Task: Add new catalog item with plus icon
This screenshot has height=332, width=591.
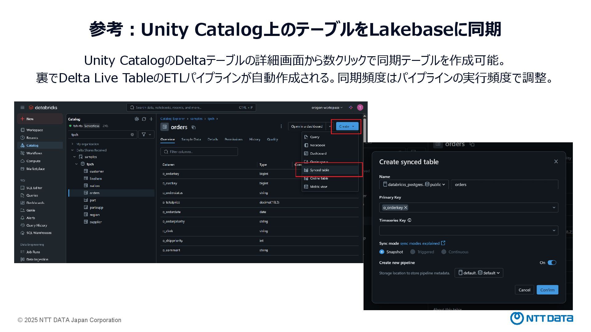Action: point(151,119)
